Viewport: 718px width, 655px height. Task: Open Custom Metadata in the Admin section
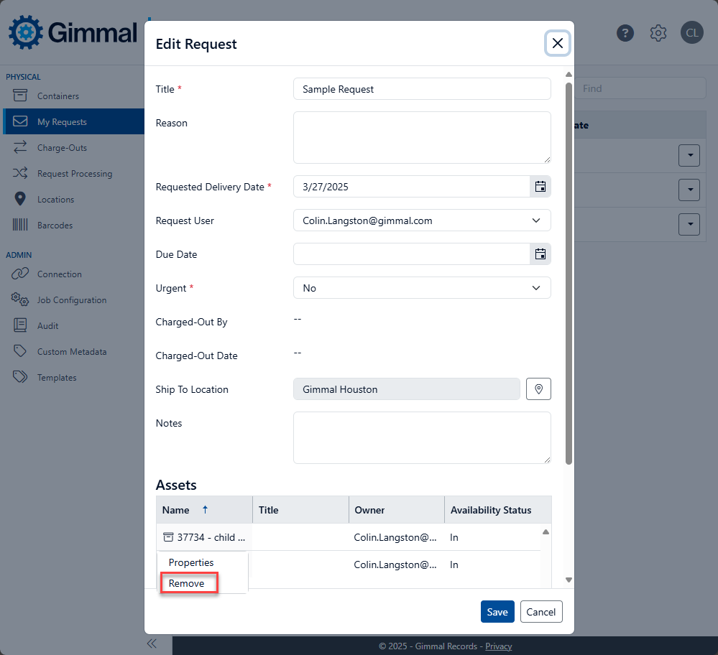coord(72,351)
